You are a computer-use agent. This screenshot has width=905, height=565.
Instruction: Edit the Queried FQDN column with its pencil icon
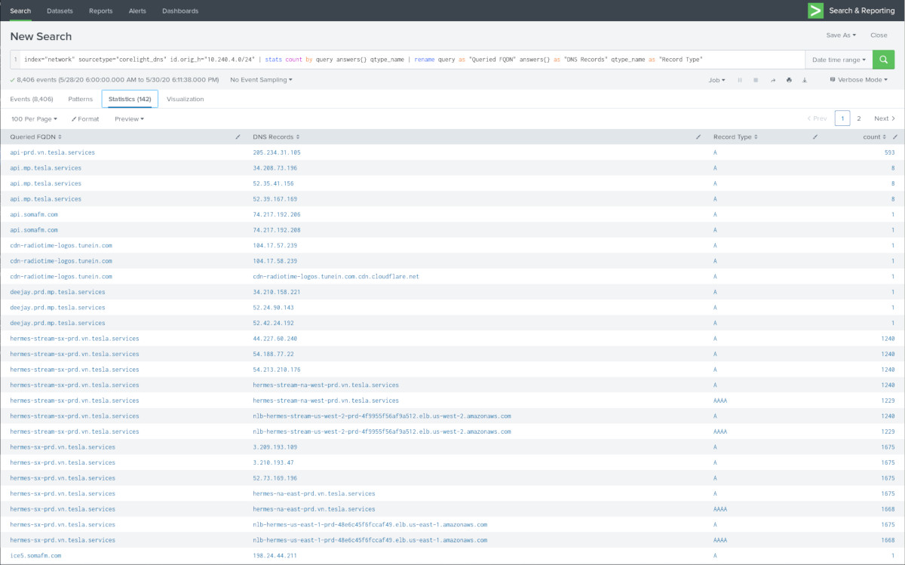click(238, 137)
